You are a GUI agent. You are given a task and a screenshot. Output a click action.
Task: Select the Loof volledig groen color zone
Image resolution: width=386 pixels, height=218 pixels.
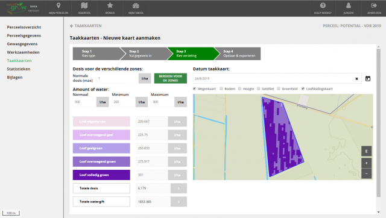tap(101, 175)
